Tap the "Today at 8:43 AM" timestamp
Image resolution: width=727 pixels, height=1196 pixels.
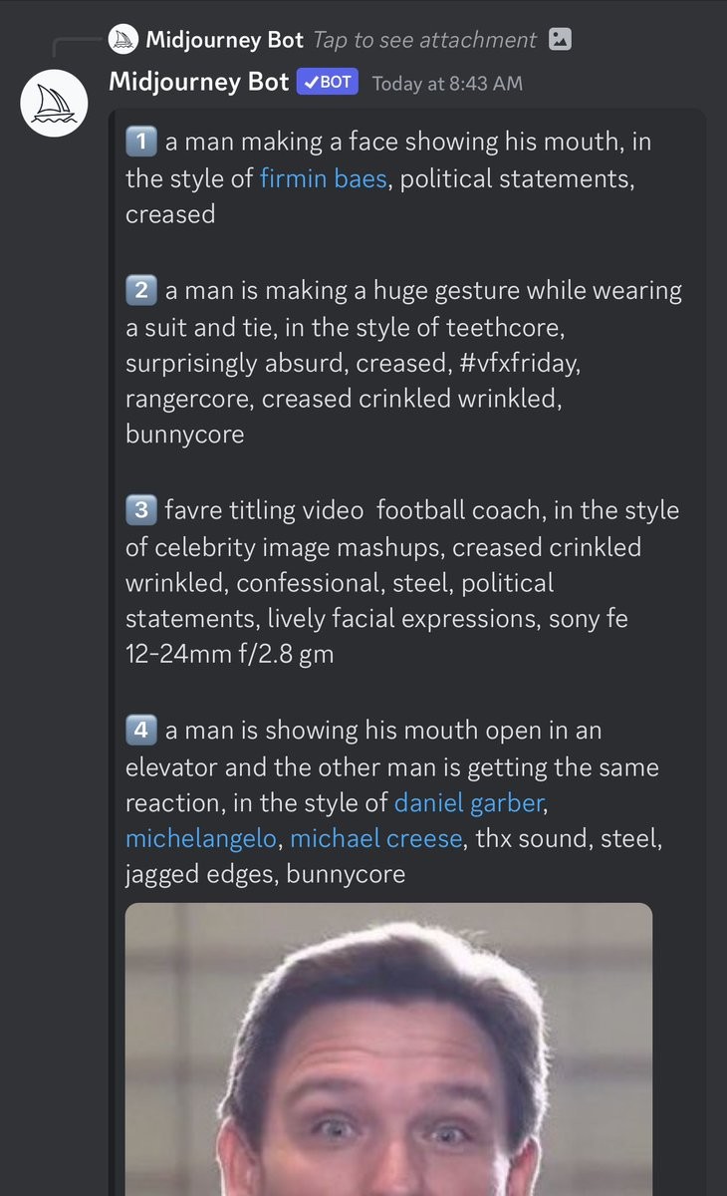coord(447,83)
